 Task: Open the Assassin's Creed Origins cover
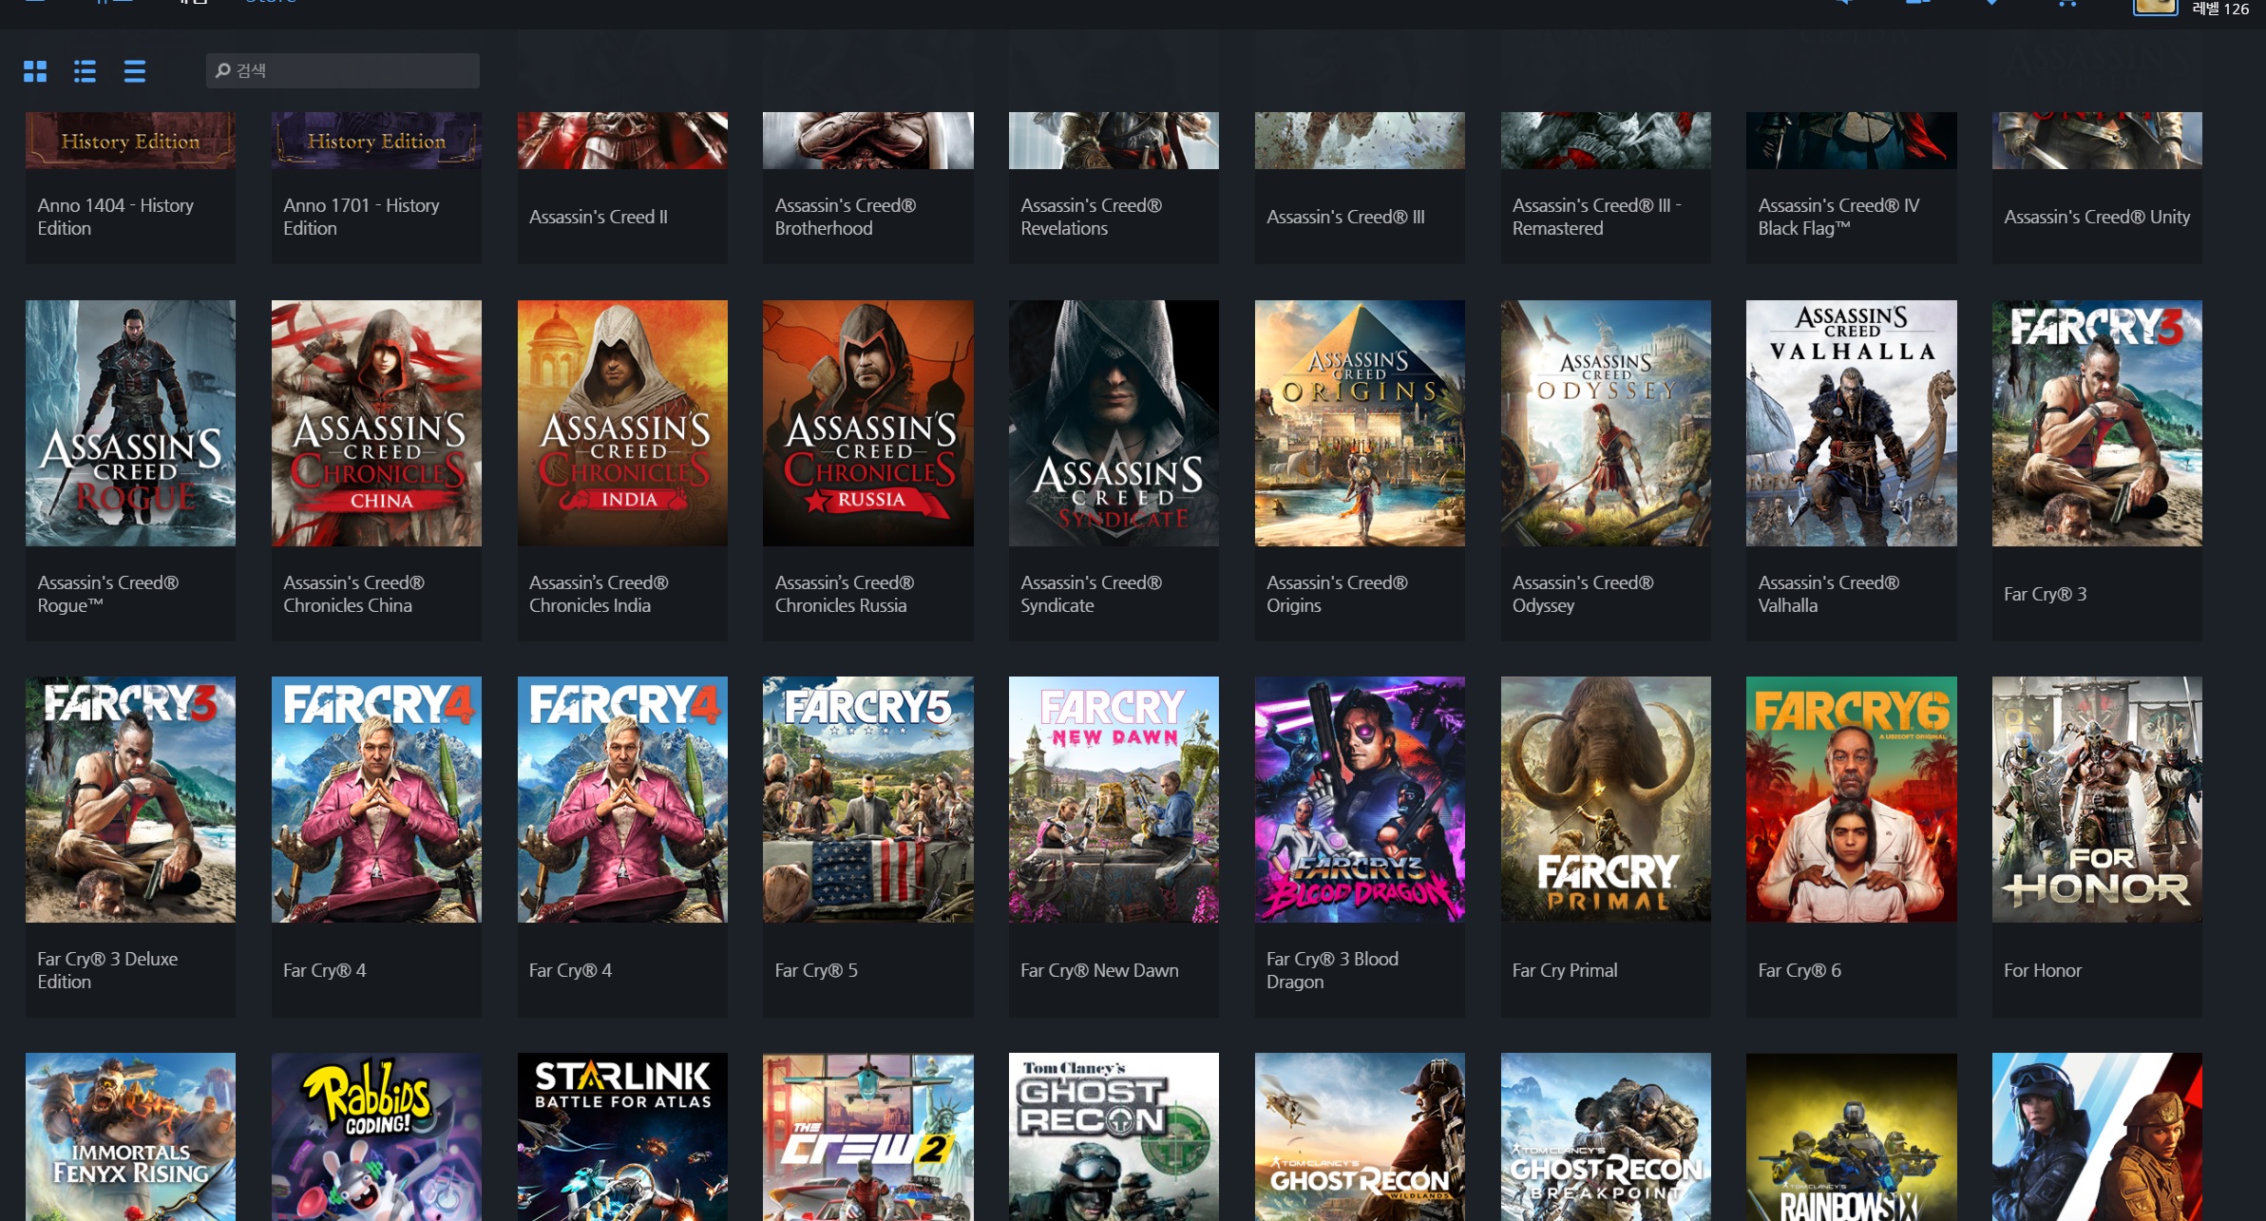1360,423
